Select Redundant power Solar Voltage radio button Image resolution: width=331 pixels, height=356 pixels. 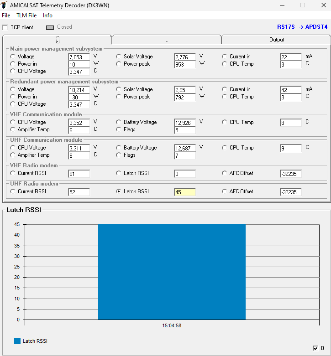click(118, 89)
